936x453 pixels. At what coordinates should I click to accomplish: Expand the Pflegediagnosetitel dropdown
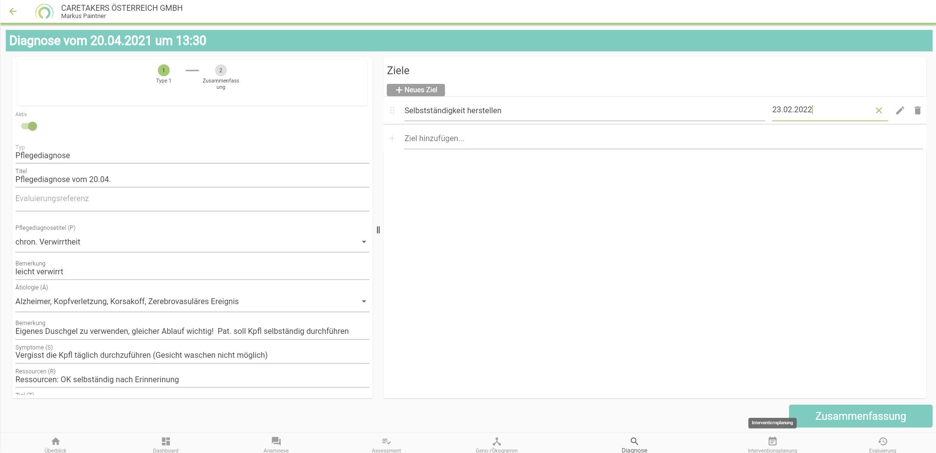click(363, 242)
